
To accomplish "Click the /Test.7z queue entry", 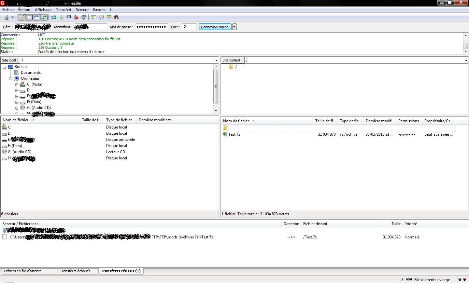I will pyautogui.click(x=310, y=237).
